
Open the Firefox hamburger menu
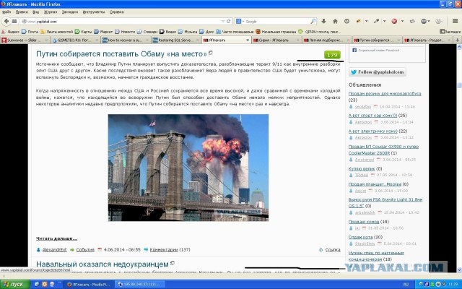click(x=455, y=21)
